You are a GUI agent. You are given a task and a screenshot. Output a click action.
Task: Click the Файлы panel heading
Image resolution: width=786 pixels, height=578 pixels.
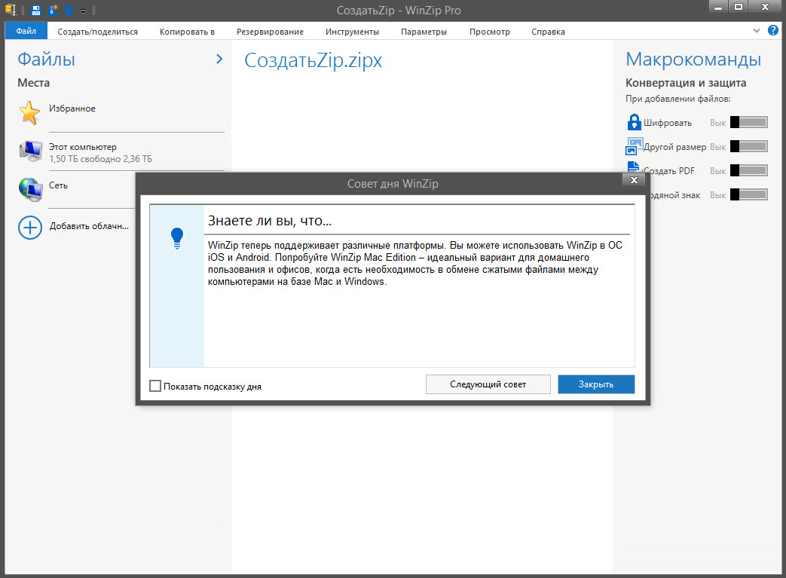(x=46, y=59)
